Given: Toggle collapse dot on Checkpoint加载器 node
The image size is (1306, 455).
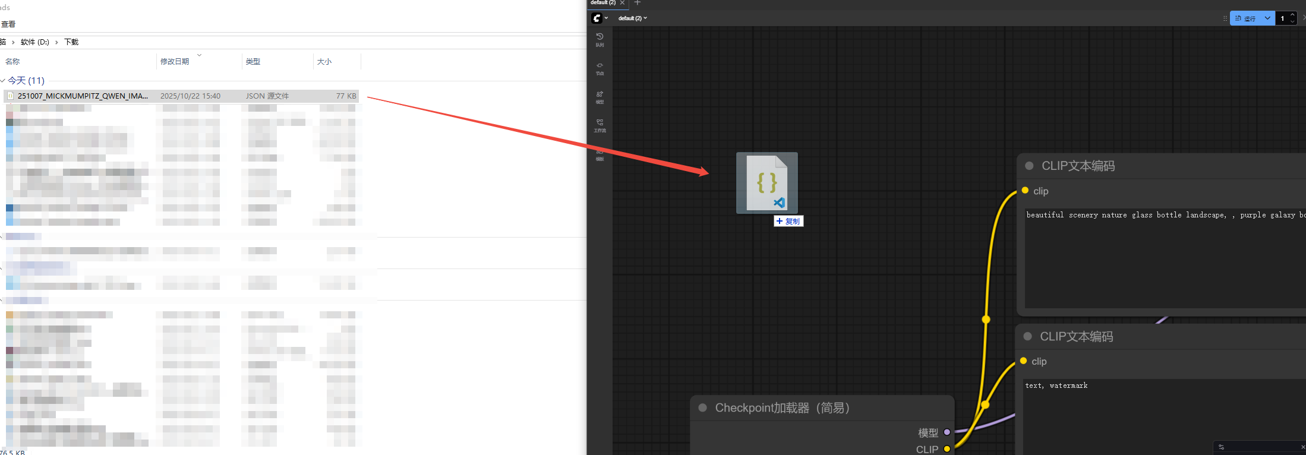Looking at the screenshot, I should (x=702, y=408).
